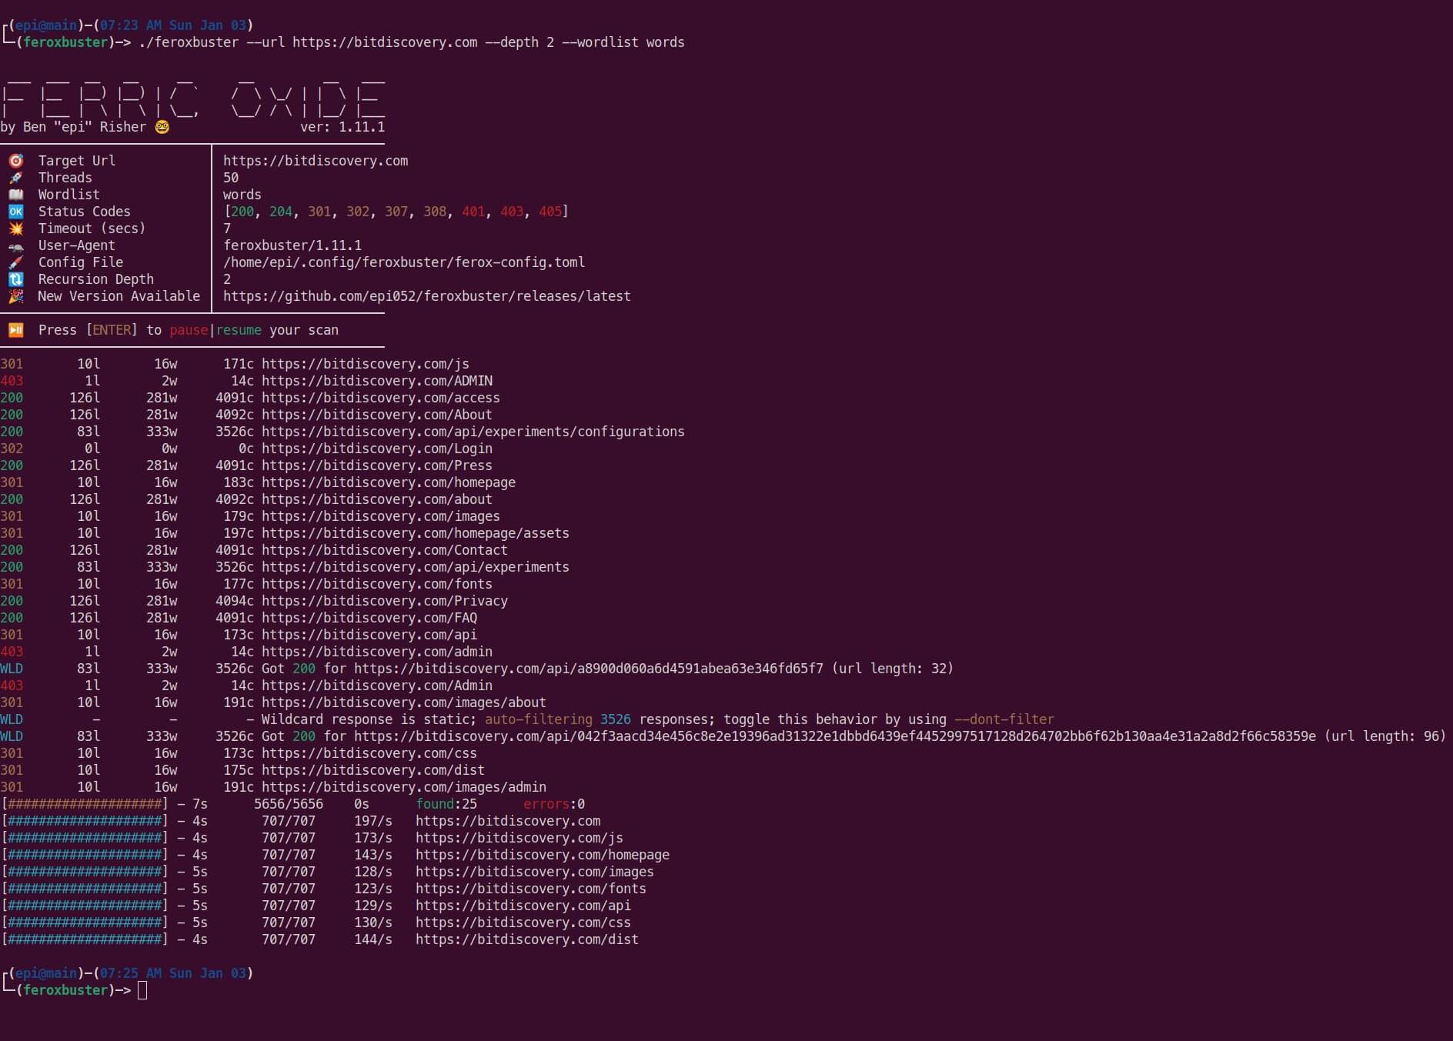The width and height of the screenshot is (1453, 1041).
Task: Click the https://bitdiscovery.com/images/admin result
Action: pos(404,787)
